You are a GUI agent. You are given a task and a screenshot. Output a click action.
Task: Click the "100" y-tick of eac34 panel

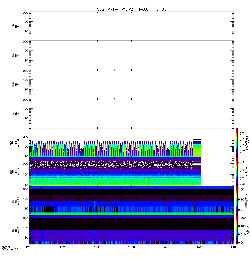tap(26, 147)
